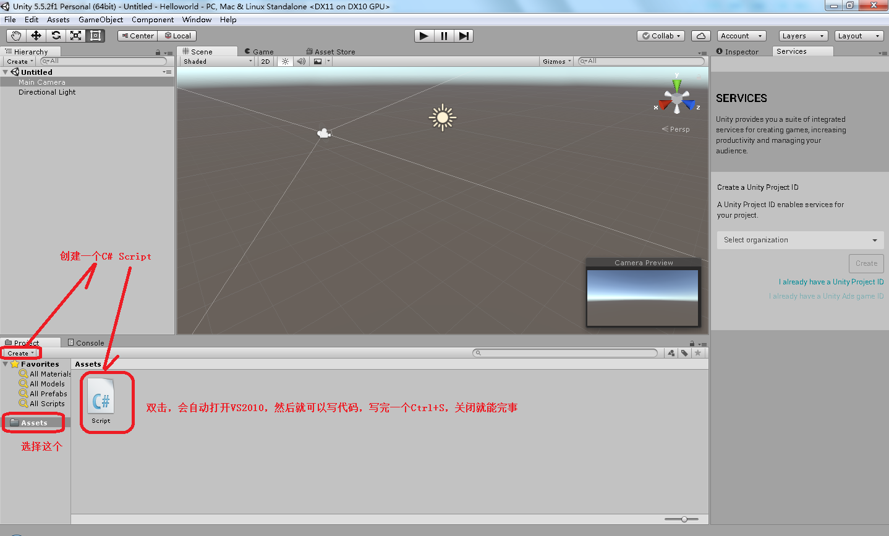Image resolution: width=889 pixels, height=536 pixels.
Task: Toggle Persp projection label
Action: pos(676,129)
